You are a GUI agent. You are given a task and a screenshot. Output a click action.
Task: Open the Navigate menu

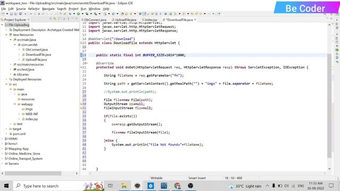(48, 8)
